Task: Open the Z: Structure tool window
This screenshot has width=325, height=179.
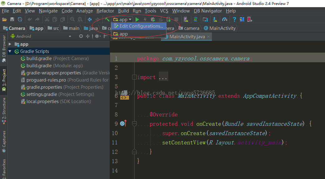Action: pyautogui.click(x=4, y=111)
